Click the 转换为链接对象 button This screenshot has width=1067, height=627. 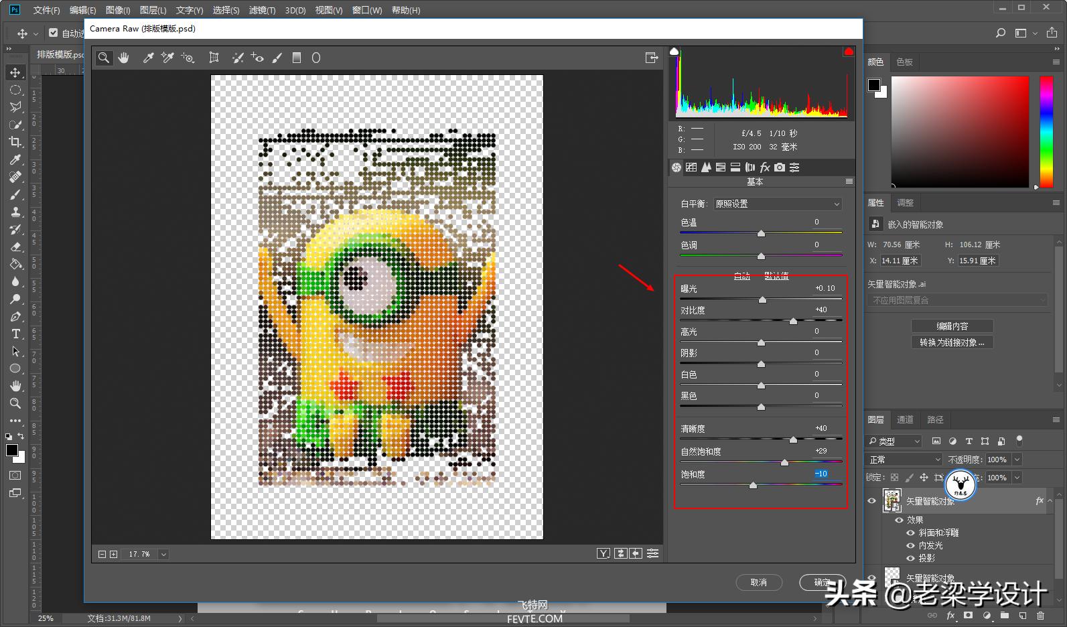click(x=952, y=342)
